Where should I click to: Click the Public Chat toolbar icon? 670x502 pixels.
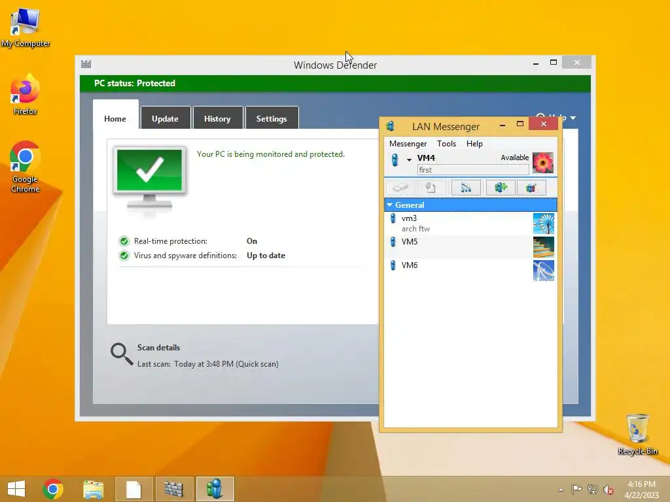click(x=531, y=188)
